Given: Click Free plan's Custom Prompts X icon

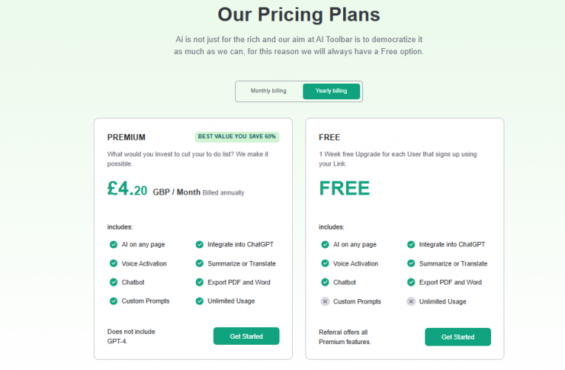Looking at the screenshot, I should tap(325, 302).
